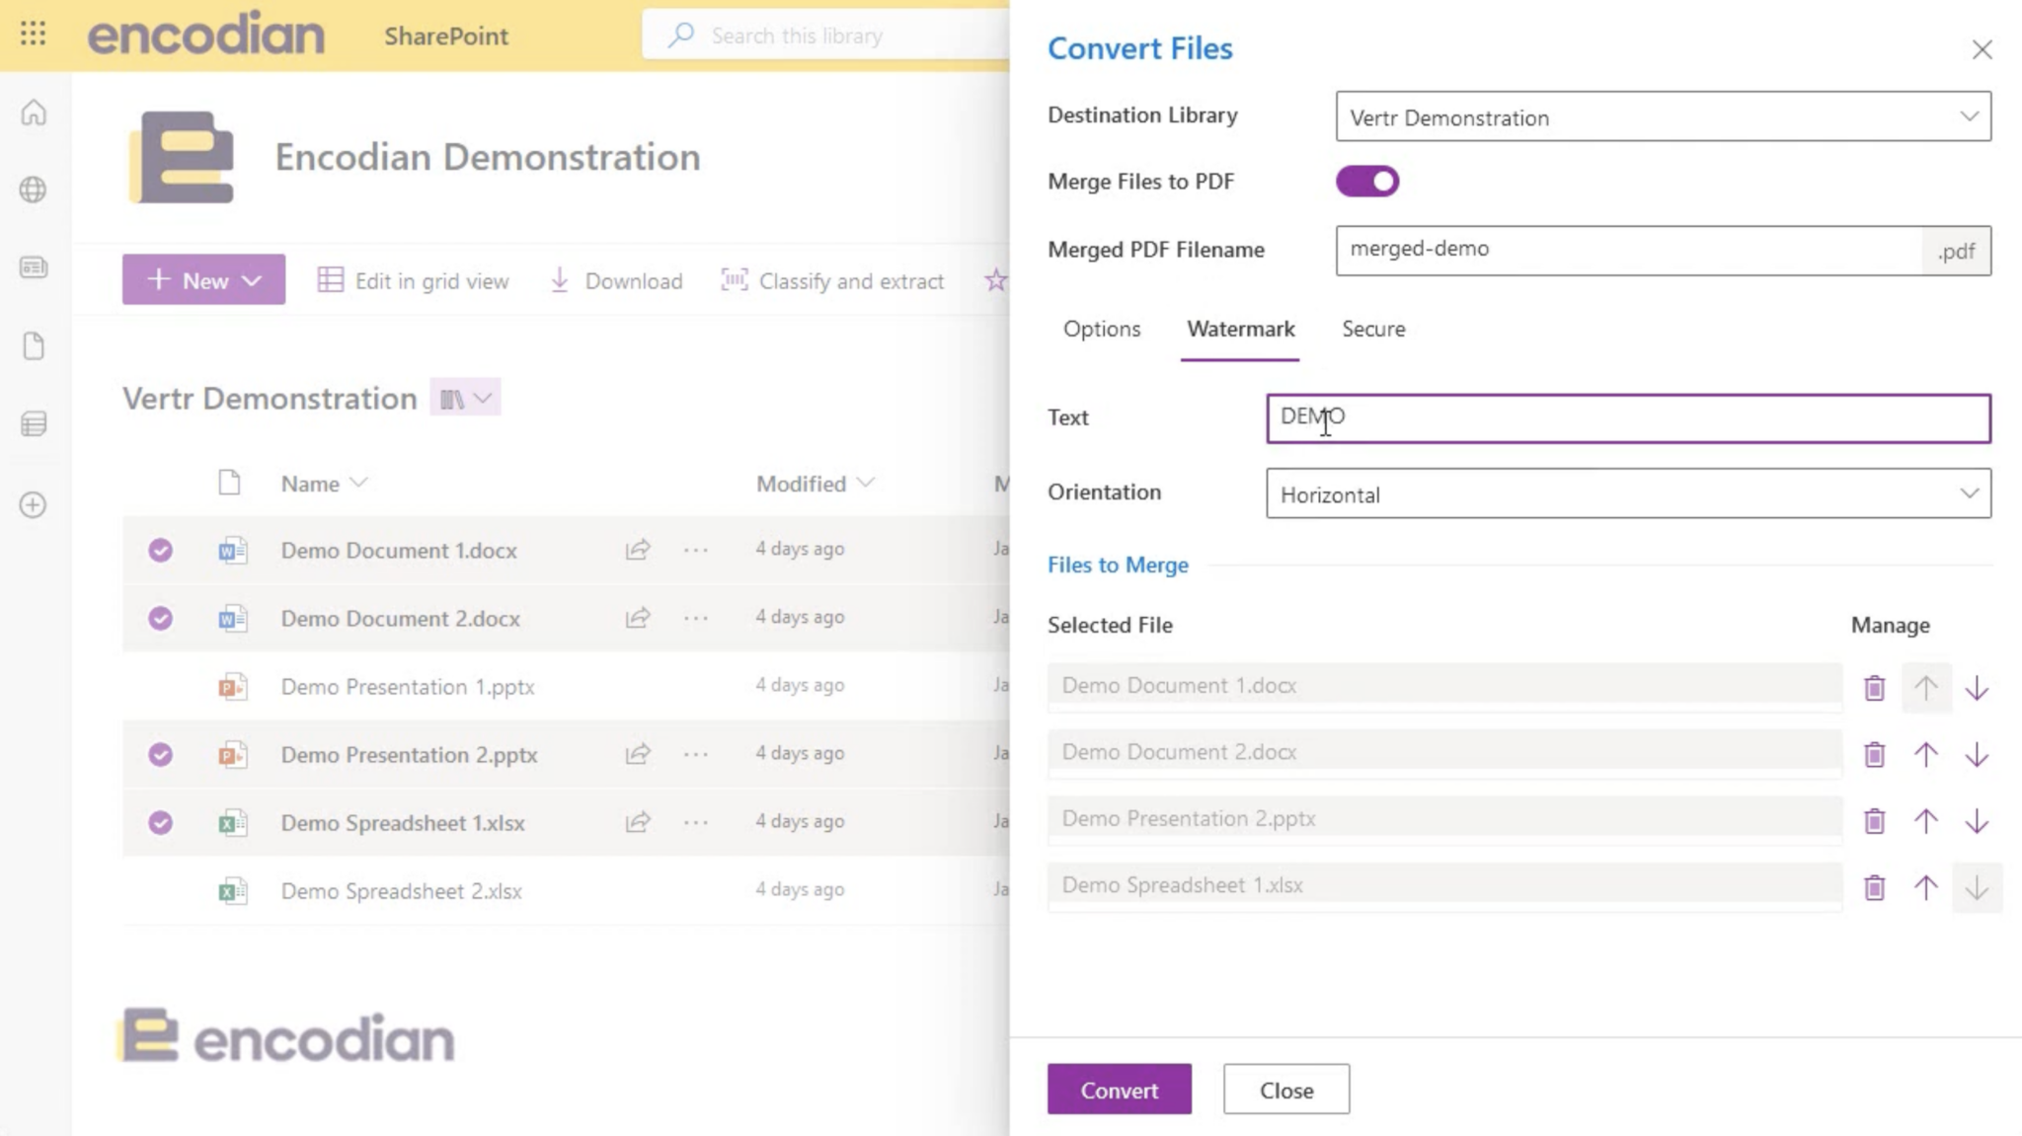The image size is (2022, 1136).
Task: Share Demo Document 1.docx via share icon
Action: click(x=638, y=550)
